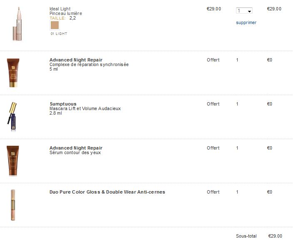293x243 pixels.
Task: Click the Offert label for Sumptuous mascara
Action: click(213, 104)
